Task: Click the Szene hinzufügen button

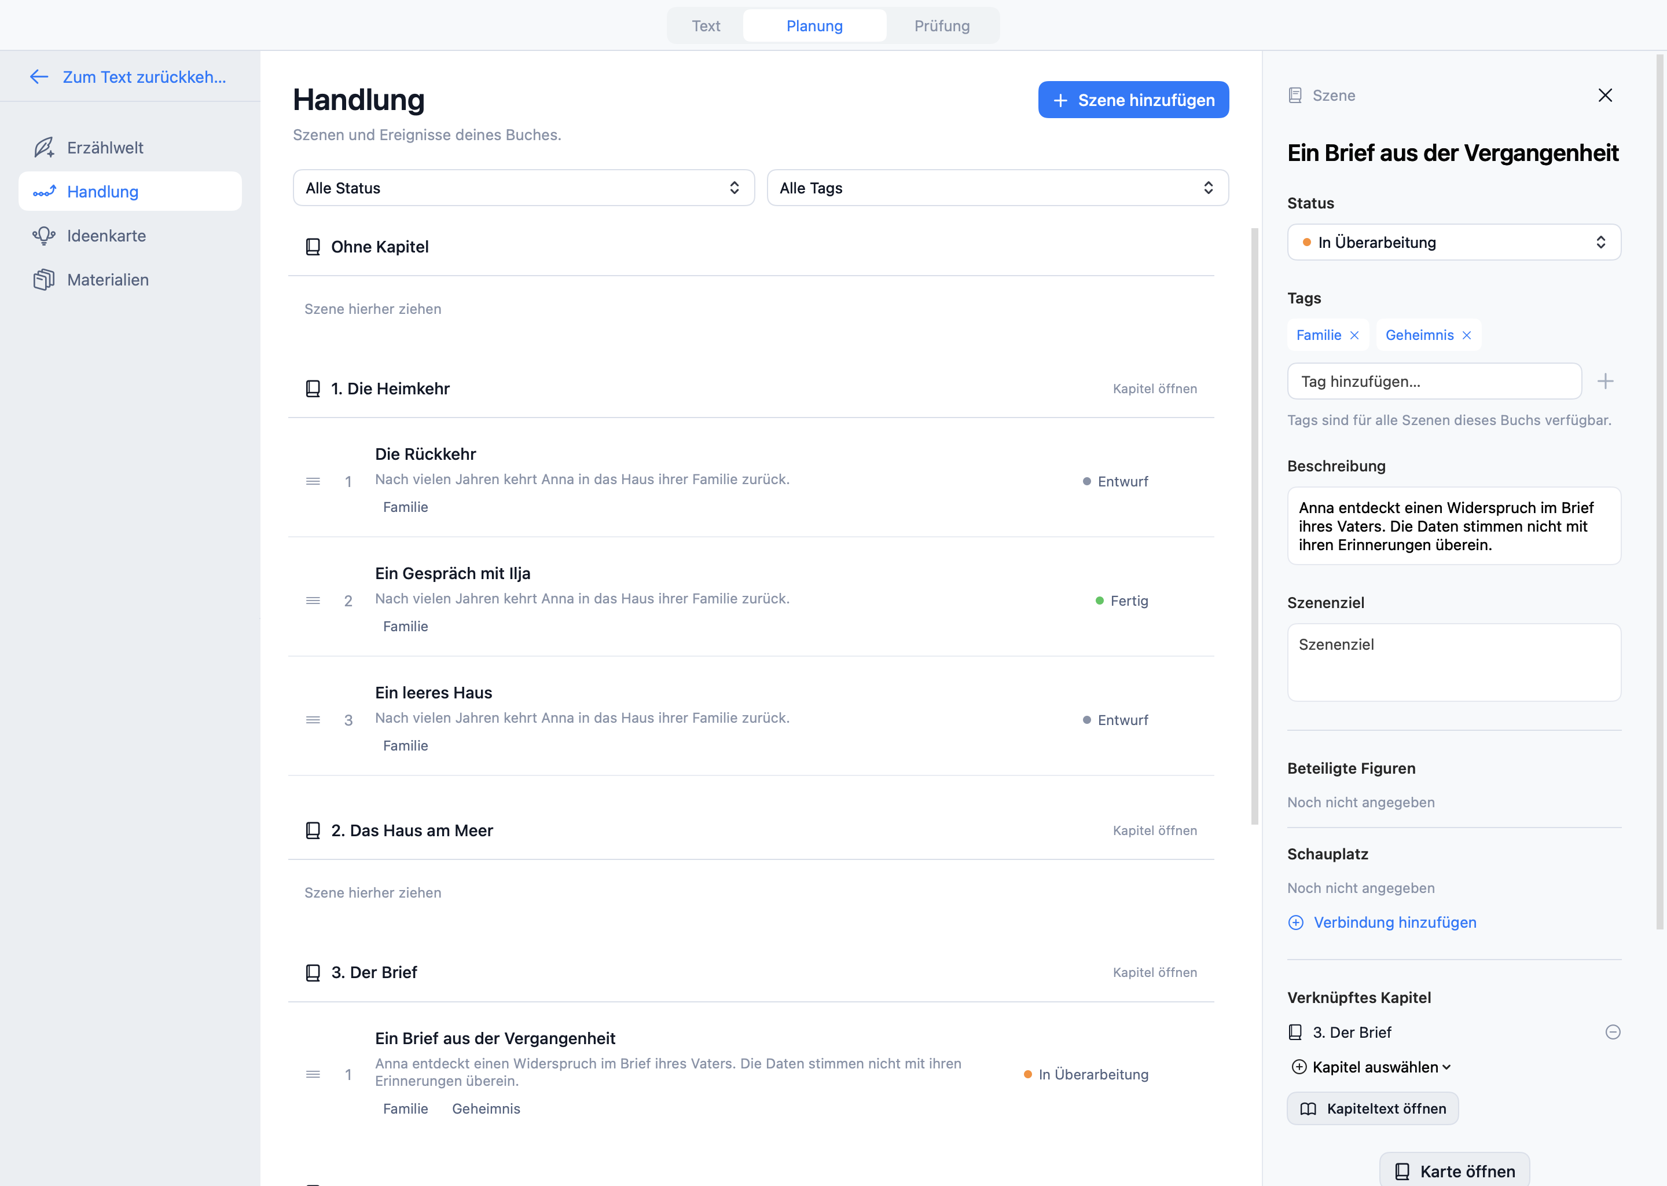Action: point(1133,100)
